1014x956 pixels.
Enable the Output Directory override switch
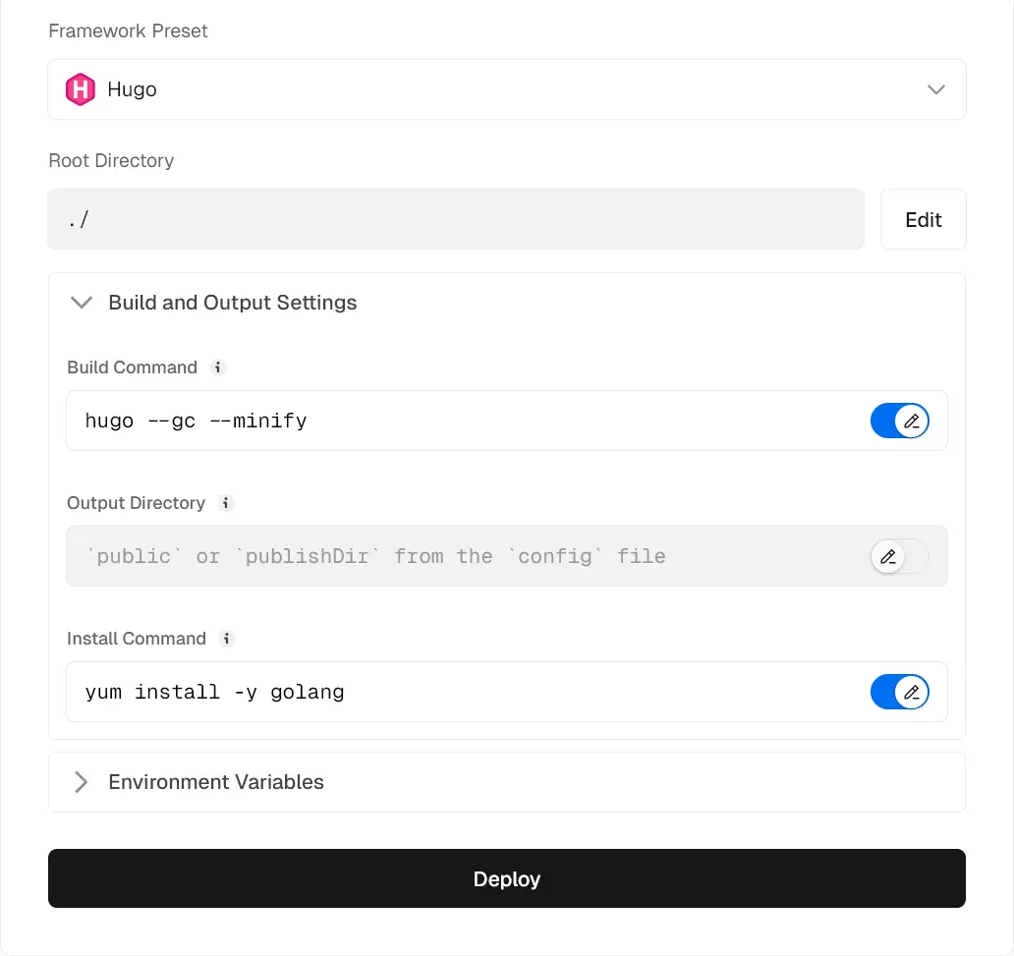(x=899, y=557)
